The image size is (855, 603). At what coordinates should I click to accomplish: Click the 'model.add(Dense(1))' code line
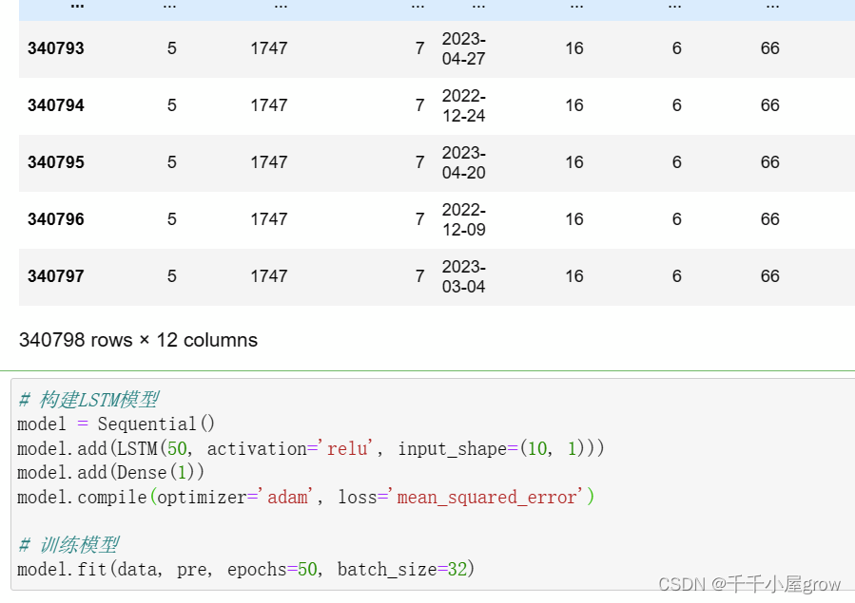point(110,472)
